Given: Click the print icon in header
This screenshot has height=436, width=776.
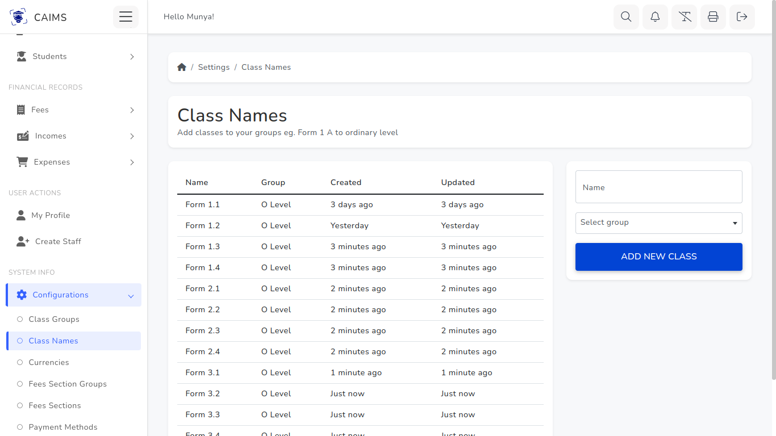Looking at the screenshot, I should tap(713, 17).
